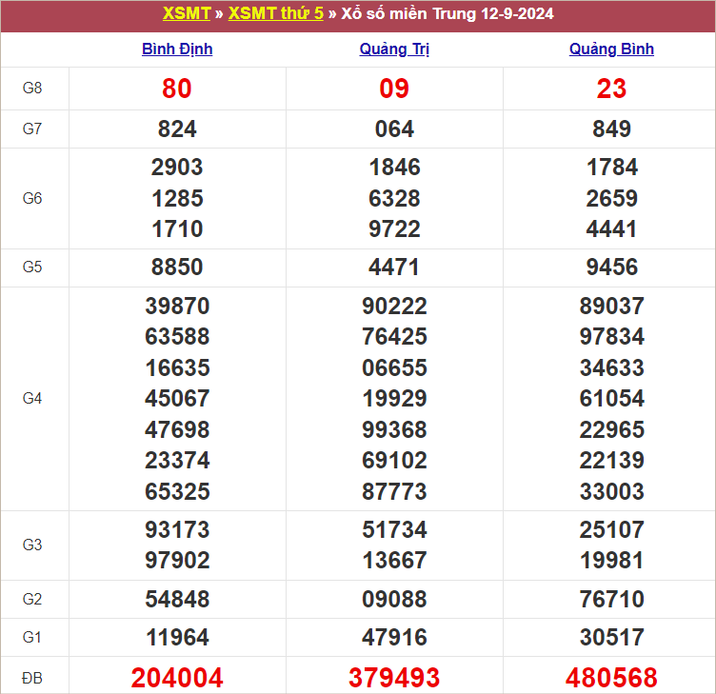Click the G1 row label
The width and height of the screenshot is (716, 694).
tap(32, 637)
